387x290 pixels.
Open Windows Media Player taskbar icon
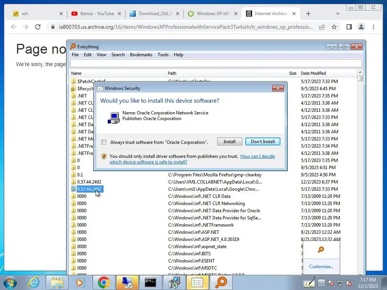tap(80, 282)
